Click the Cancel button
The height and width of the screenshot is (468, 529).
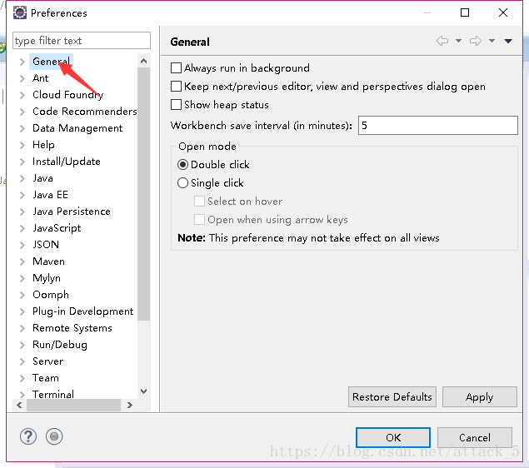[x=475, y=438]
